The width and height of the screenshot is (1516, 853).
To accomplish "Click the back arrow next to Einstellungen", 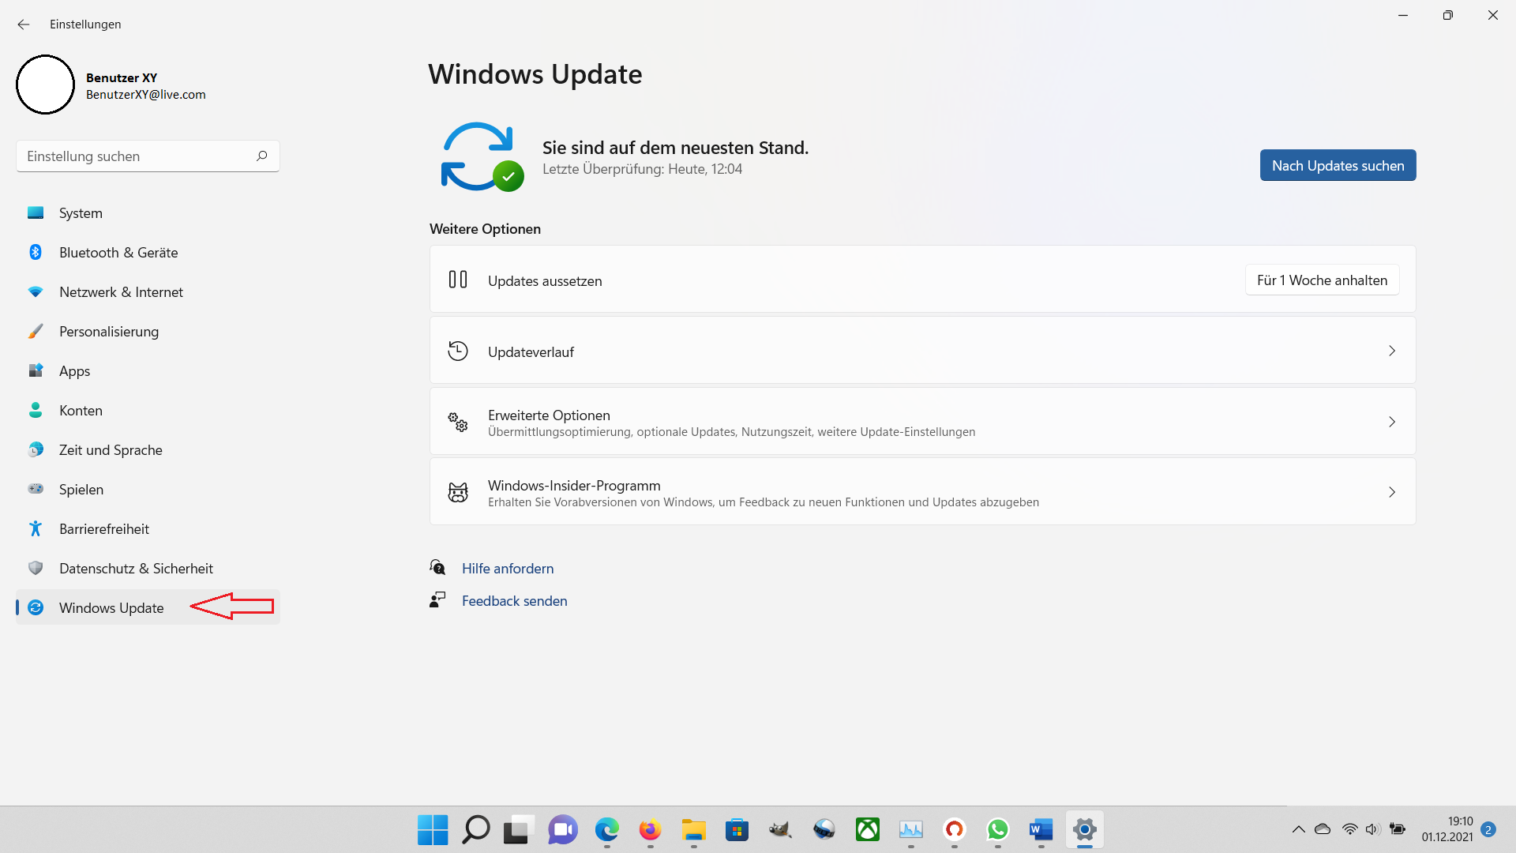I will (24, 24).
